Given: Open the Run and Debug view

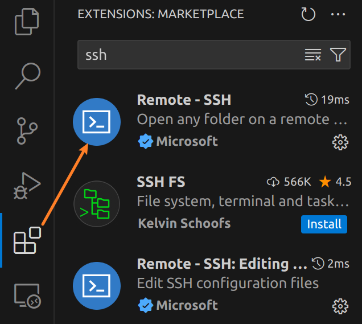Looking at the screenshot, I should [x=27, y=186].
